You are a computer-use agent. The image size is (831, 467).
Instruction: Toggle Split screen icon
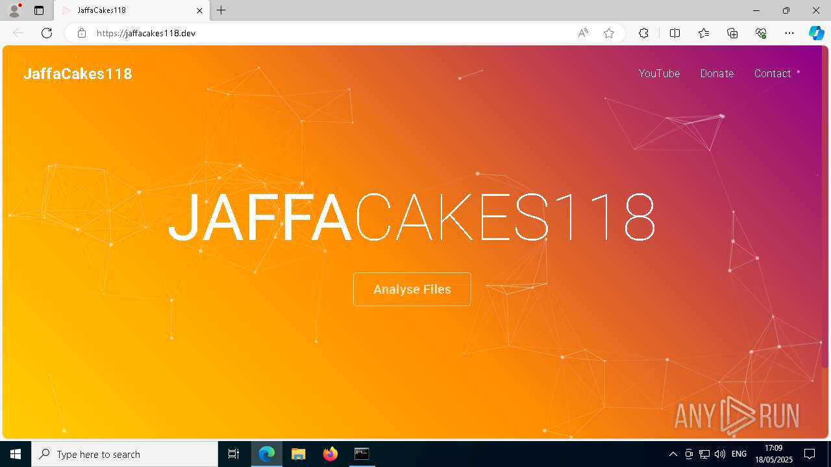[x=675, y=33]
